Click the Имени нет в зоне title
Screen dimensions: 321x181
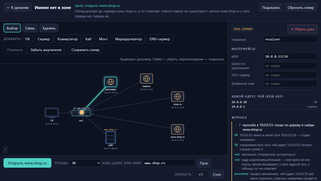coord(53,8)
